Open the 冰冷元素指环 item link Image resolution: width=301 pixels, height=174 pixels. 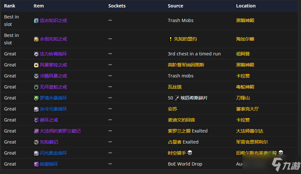53,109
